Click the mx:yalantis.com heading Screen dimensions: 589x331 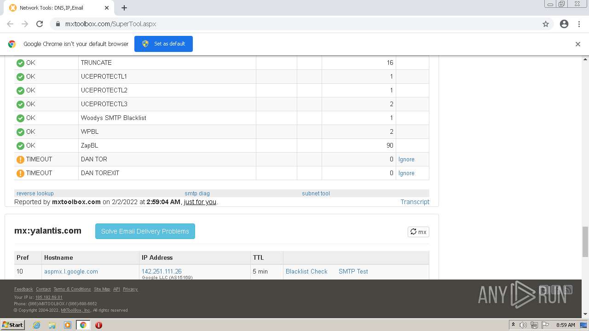coord(48,231)
